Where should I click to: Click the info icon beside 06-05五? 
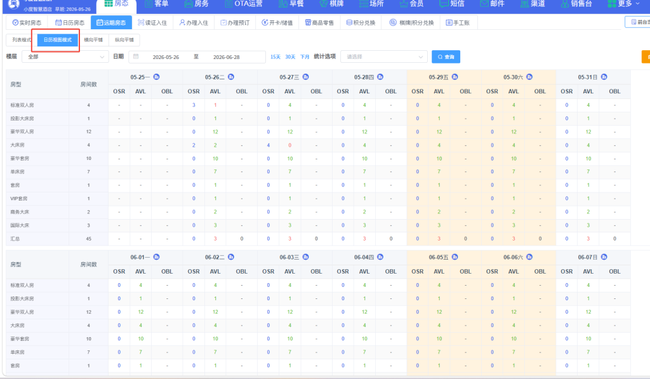coord(454,257)
